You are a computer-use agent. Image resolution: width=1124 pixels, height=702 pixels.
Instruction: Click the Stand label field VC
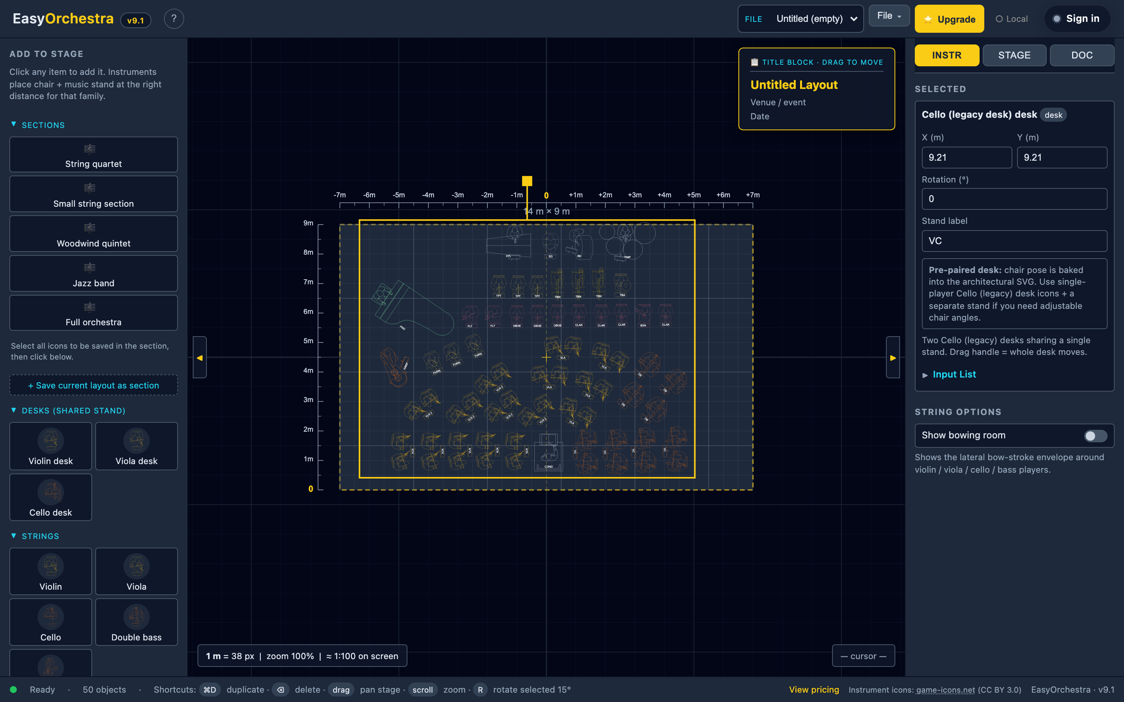click(1014, 241)
